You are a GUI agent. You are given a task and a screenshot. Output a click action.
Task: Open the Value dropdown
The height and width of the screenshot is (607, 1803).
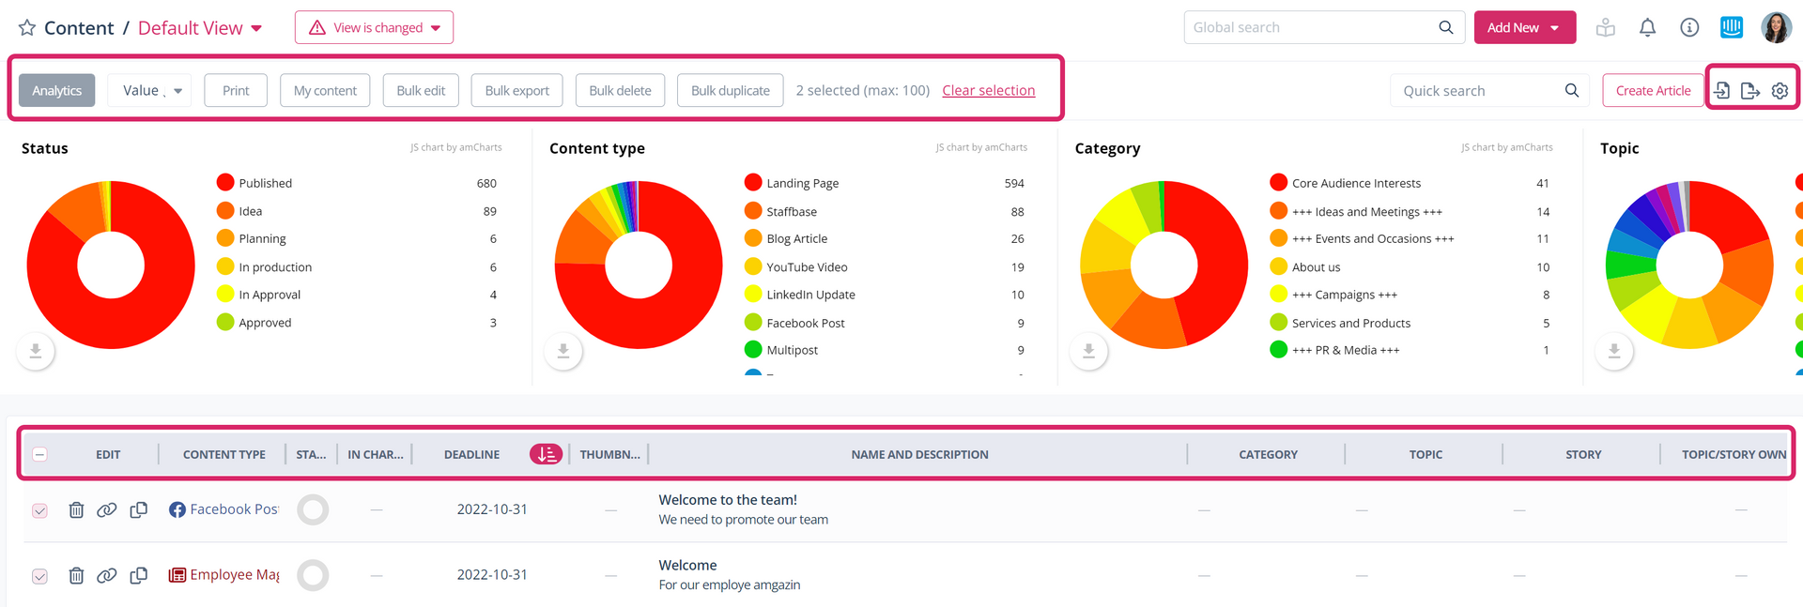click(150, 91)
